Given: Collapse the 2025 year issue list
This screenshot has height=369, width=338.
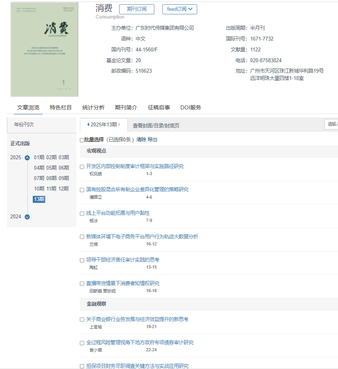Looking at the screenshot, I should coord(27,158).
